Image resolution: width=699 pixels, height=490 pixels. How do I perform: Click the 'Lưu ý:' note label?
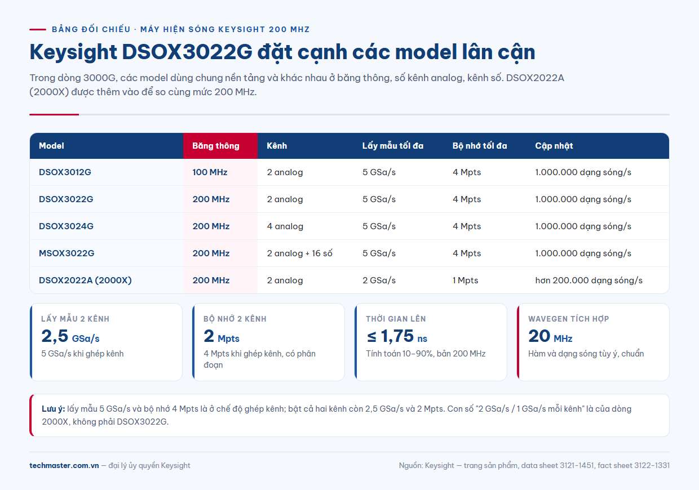point(53,409)
